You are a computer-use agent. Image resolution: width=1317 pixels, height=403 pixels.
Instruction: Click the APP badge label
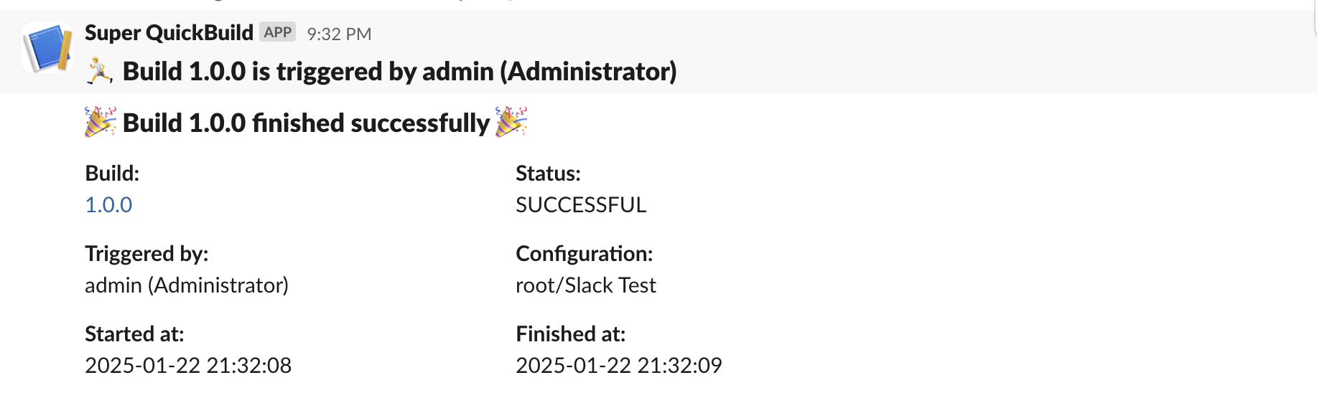tap(277, 32)
